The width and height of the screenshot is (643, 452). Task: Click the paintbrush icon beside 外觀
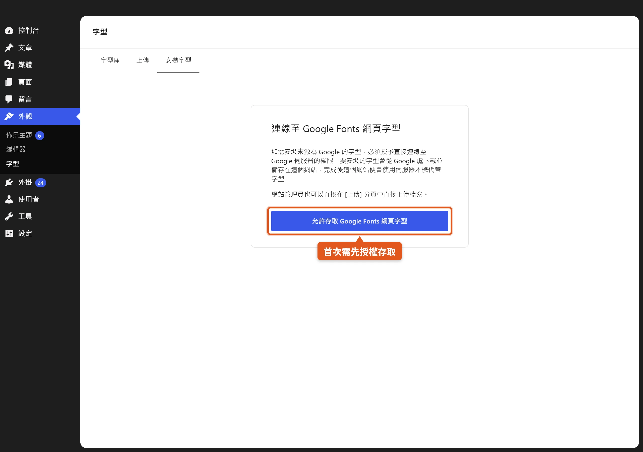tap(9, 116)
